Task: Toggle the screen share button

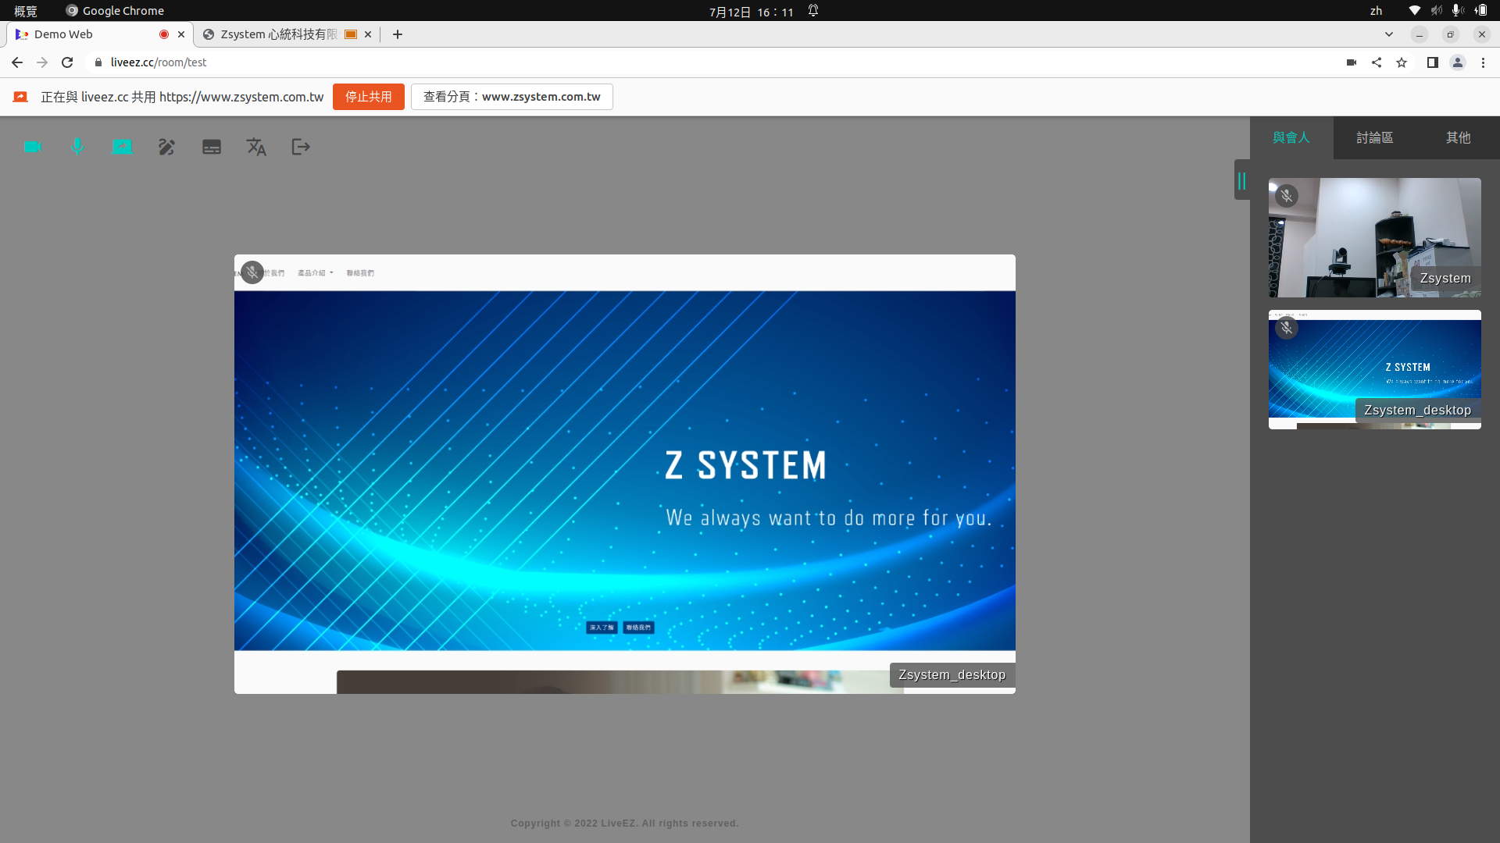Action: 122,147
